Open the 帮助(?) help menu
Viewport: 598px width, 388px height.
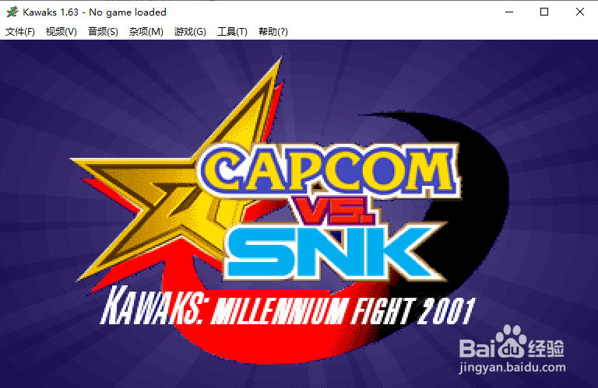coord(273,32)
